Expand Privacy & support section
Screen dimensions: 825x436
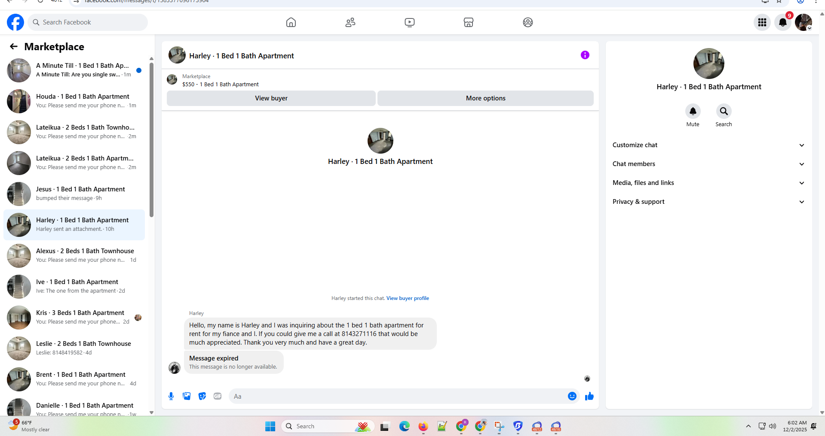(708, 202)
